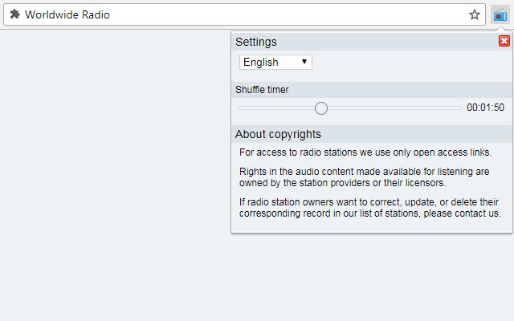Click the Worldwide Radio extension toolbar icon
514x321 pixels.
(x=500, y=15)
